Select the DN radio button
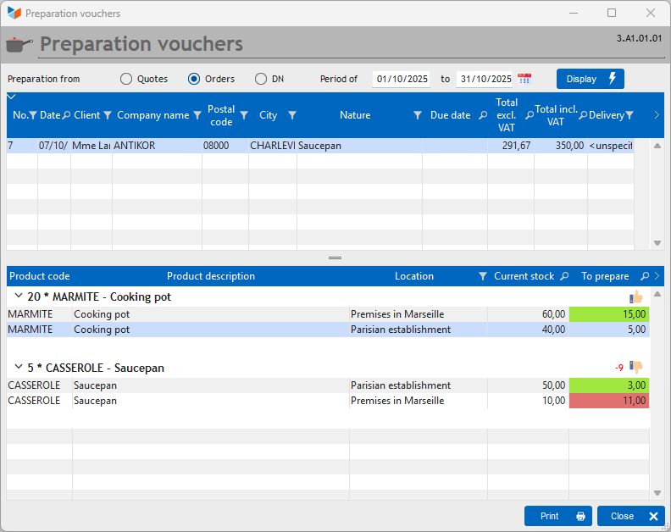Image resolution: width=671 pixels, height=532 pixels. point(261,79)
